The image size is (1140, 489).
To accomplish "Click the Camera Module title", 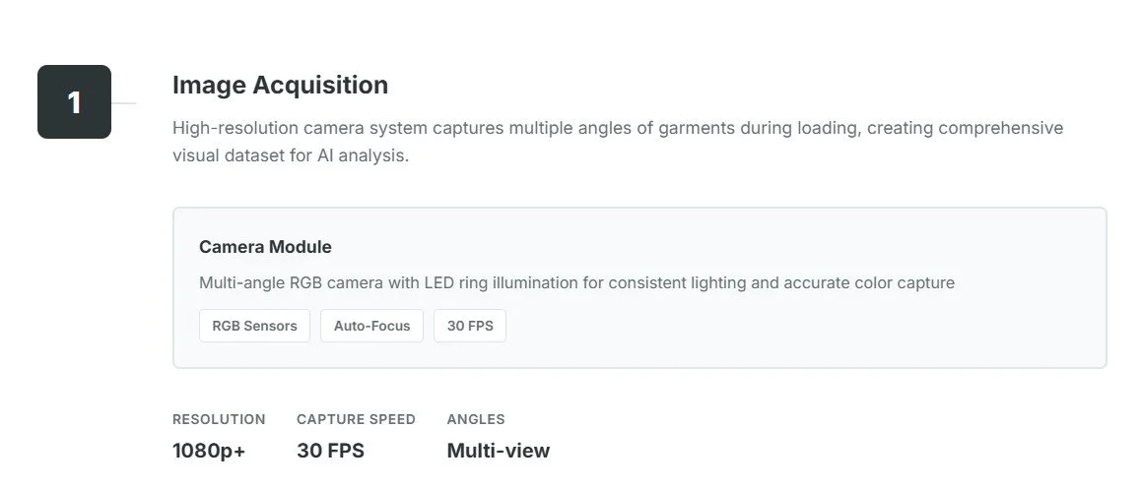I will pos(265,247).
